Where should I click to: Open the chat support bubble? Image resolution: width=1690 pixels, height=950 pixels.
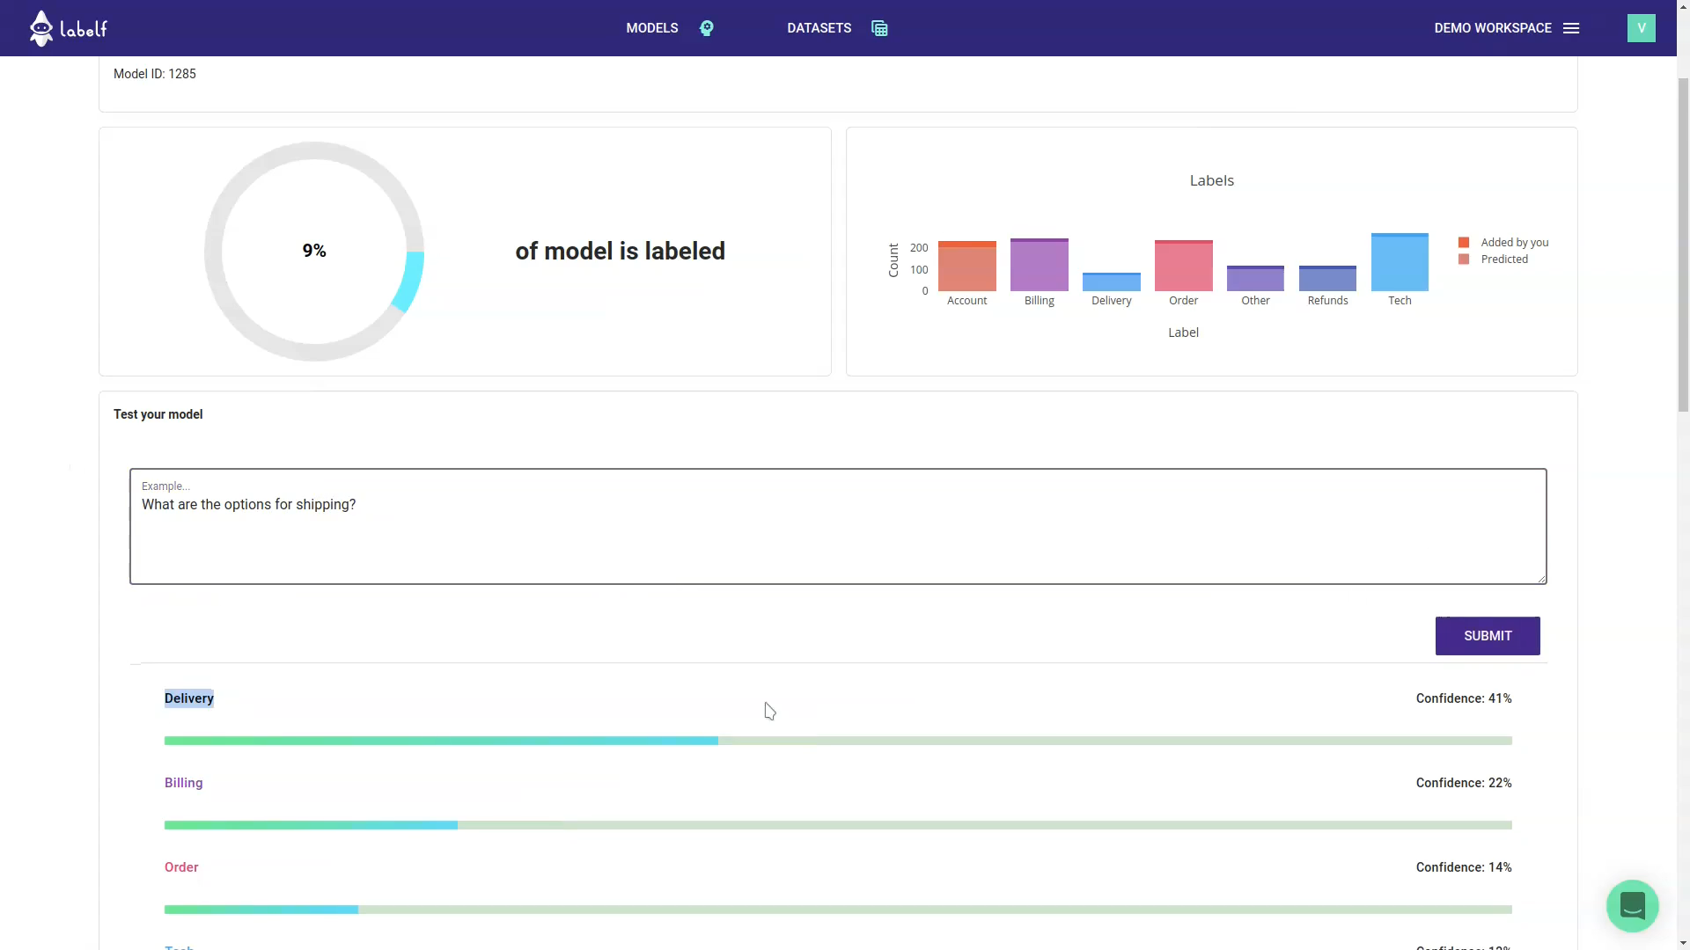pos(1632,905)
